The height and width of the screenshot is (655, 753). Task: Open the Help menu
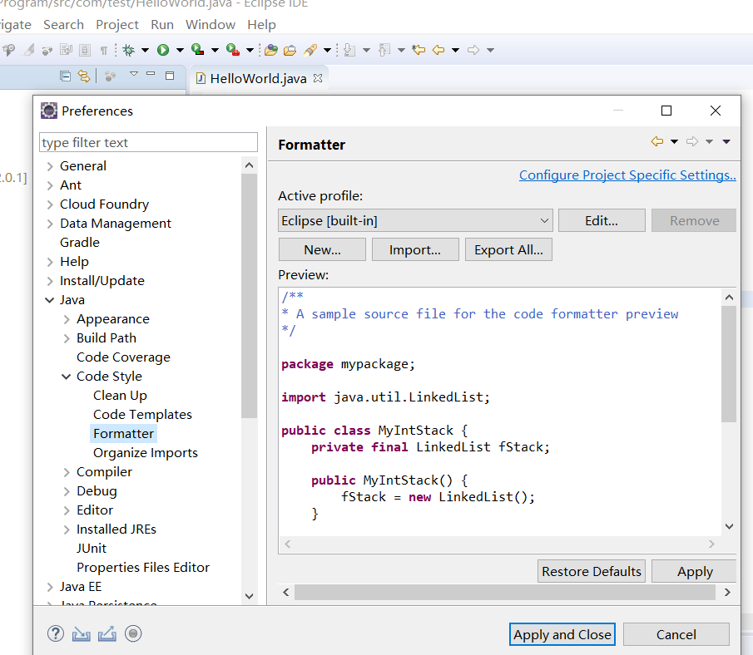click(262, 24)
